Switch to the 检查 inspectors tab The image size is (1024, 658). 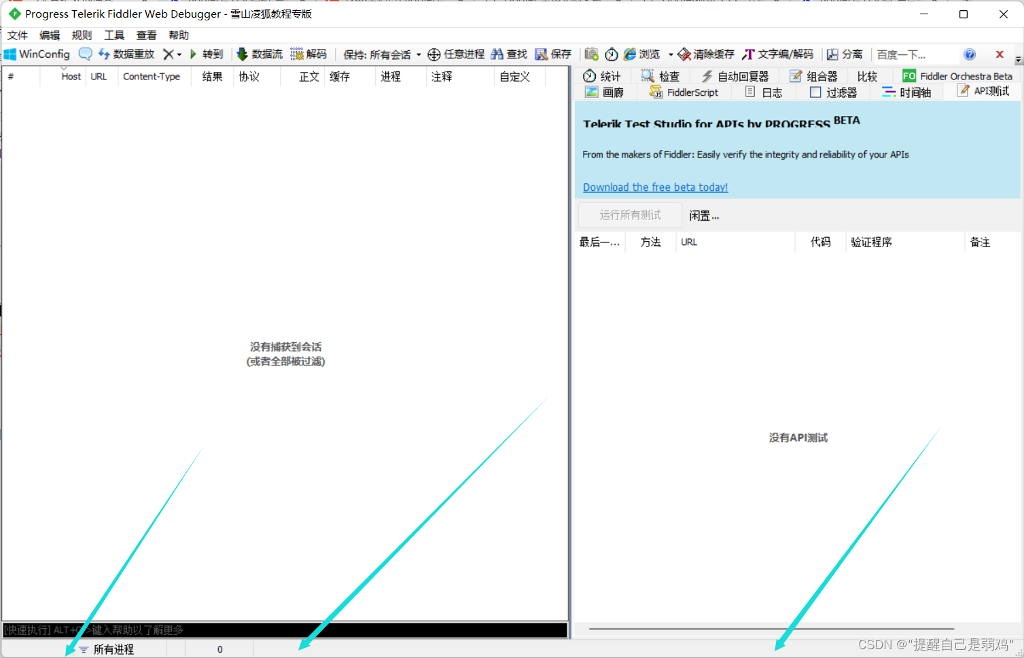click(660, 76)
